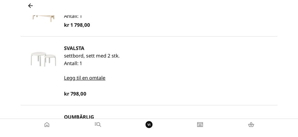Click the divider line above SVALSTA
298x137 pixels.
pos(149,36)
